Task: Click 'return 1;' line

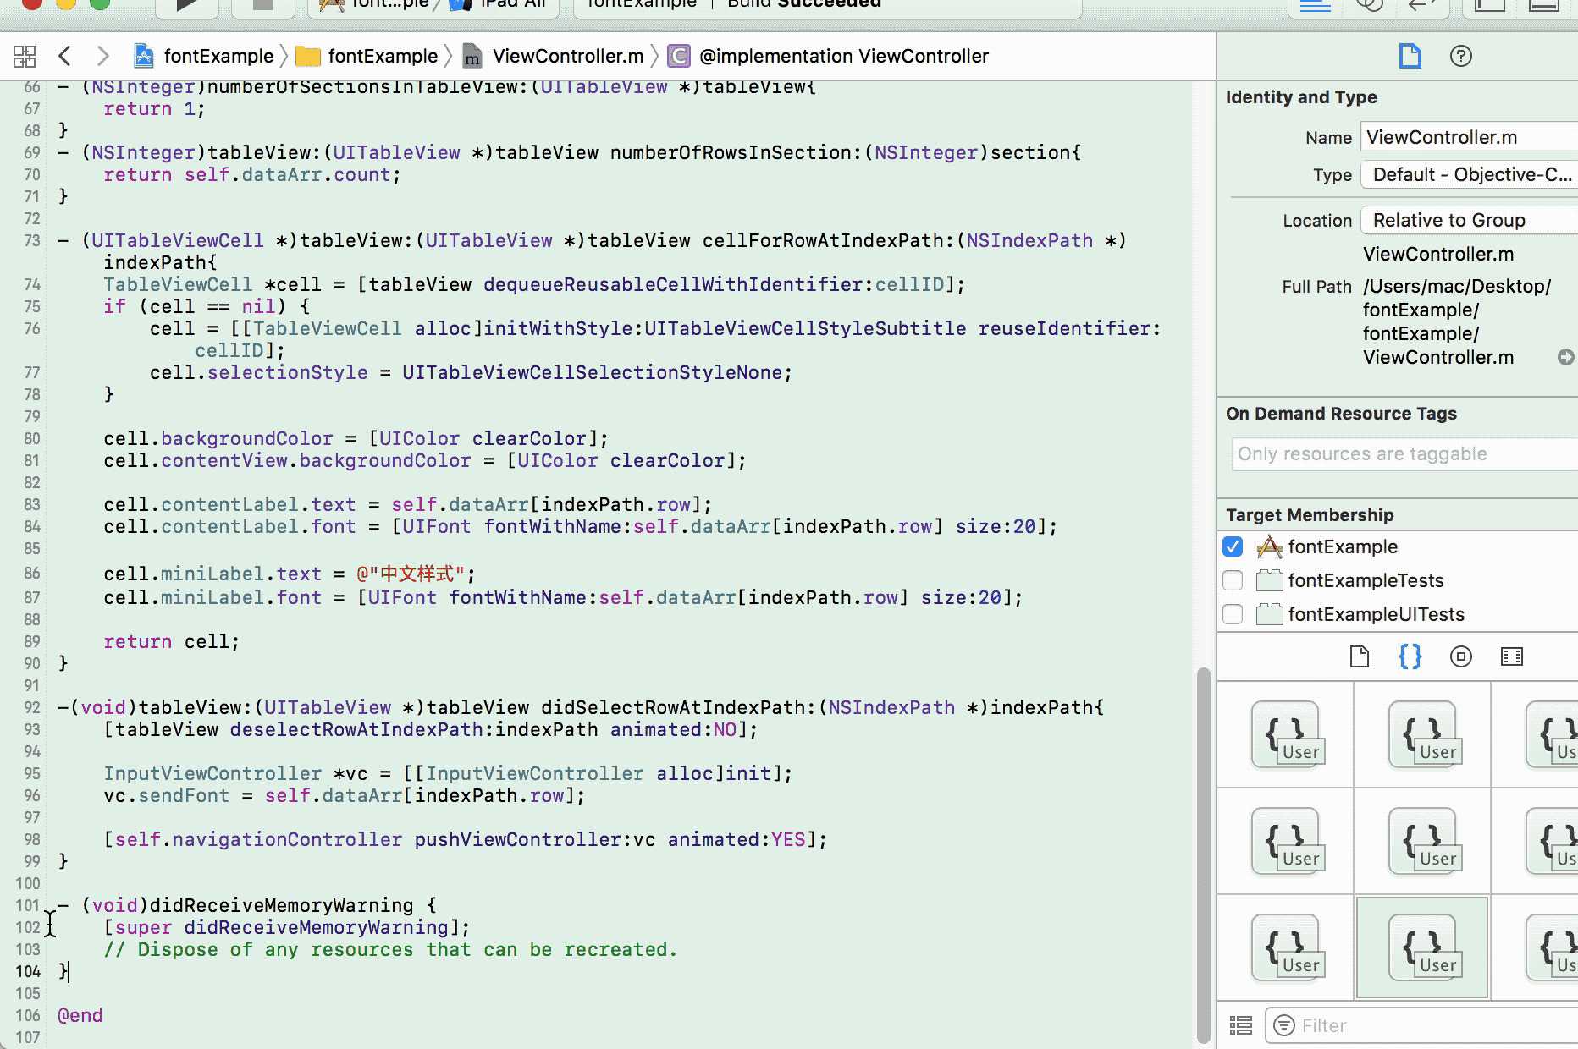Action: pos(154,108)
